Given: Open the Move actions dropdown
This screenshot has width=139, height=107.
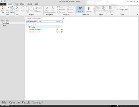Looking at the screenshot, I should pos(98,9).
